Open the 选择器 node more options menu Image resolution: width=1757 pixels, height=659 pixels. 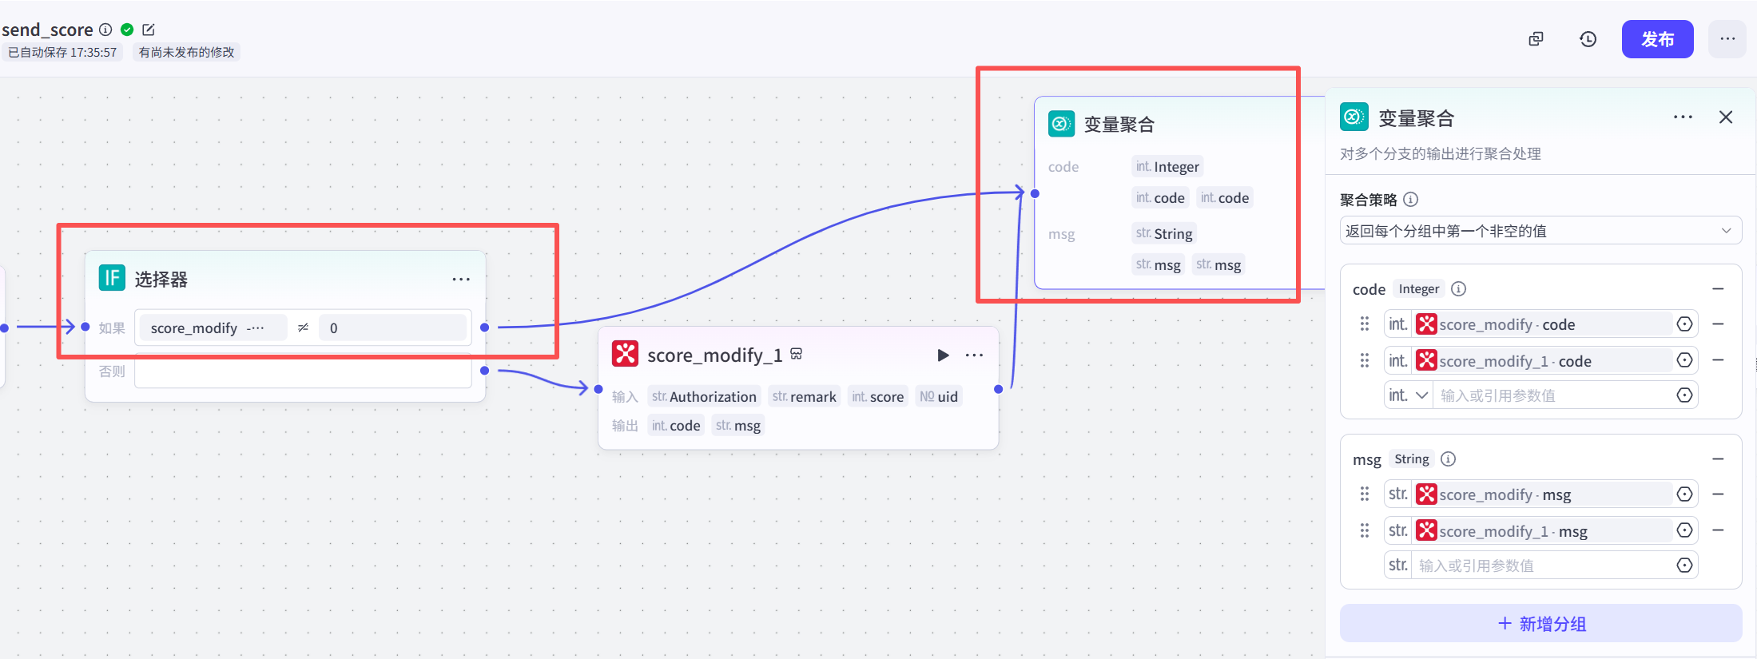461,280
